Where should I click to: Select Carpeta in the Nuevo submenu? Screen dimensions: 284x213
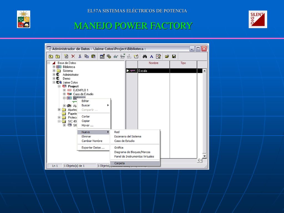point(135,163)
